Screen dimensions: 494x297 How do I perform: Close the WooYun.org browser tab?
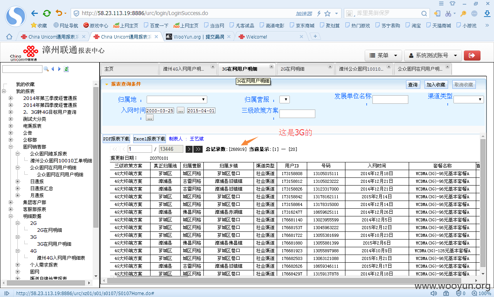[229, 37]
